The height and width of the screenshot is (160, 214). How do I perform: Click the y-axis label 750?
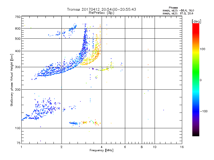tap(18, 17)
